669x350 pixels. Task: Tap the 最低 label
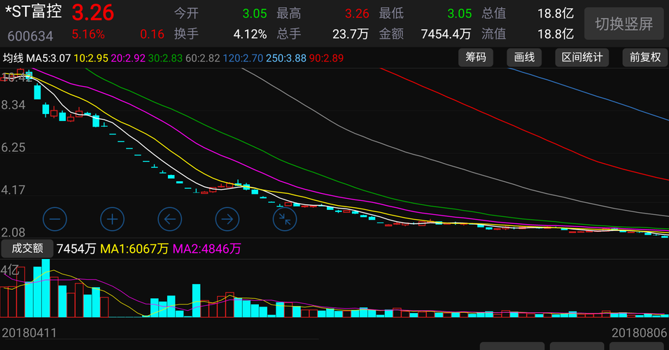click(391, 13)
